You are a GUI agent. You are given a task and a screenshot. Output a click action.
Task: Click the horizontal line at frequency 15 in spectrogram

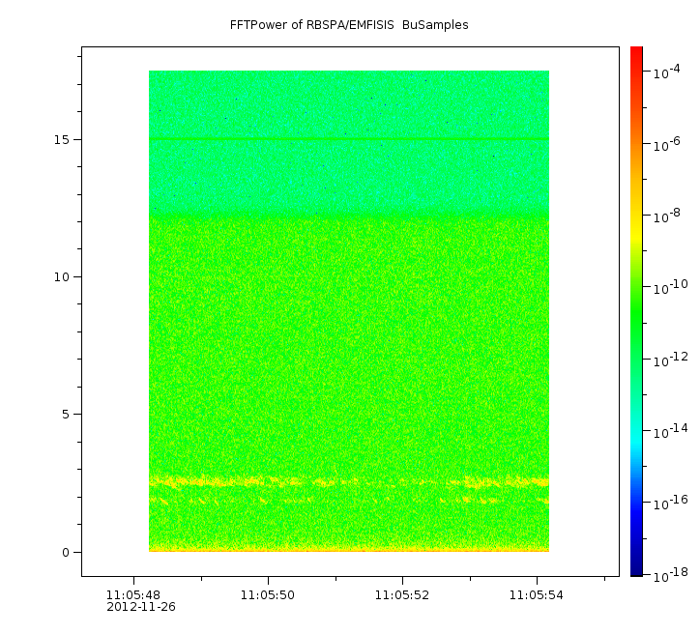[348, 139]
